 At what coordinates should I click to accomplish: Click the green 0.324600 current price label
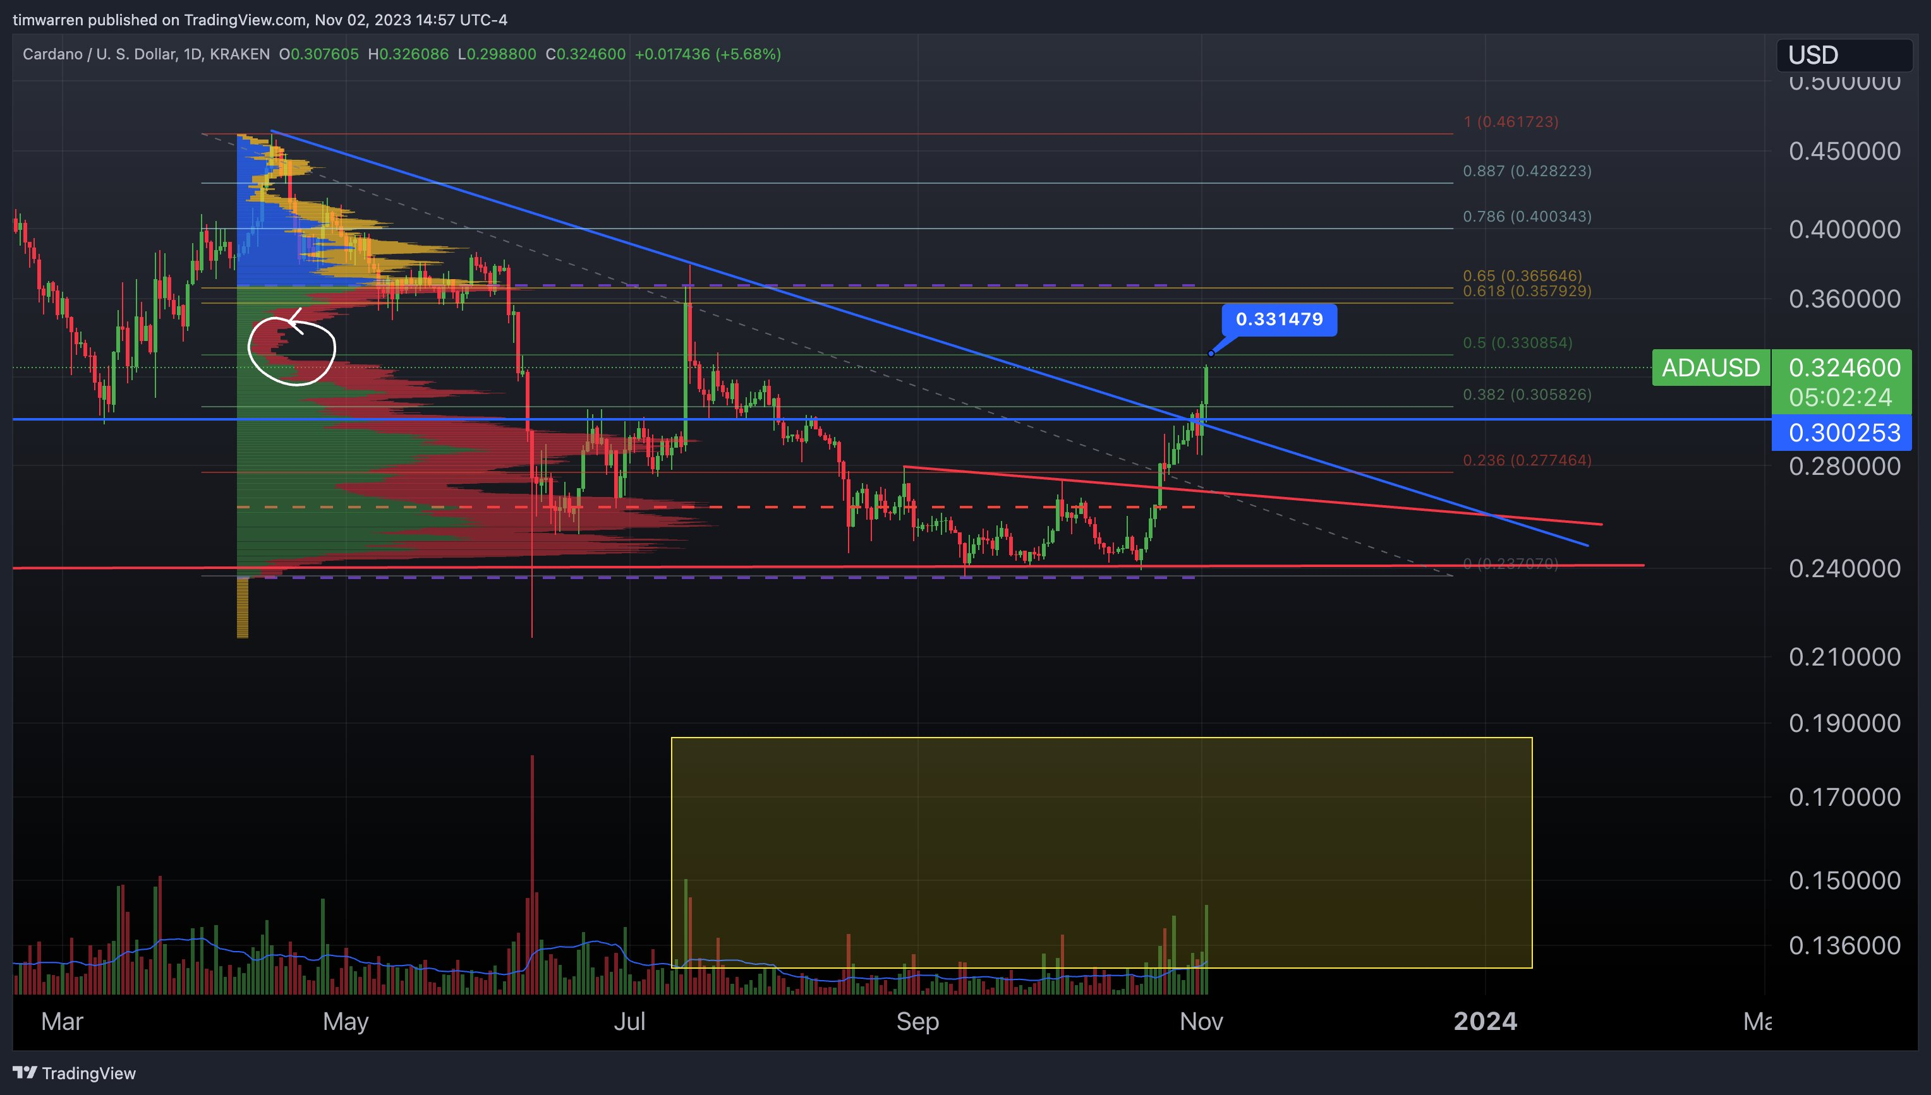pyautogui.click(x=1843, y=368)
